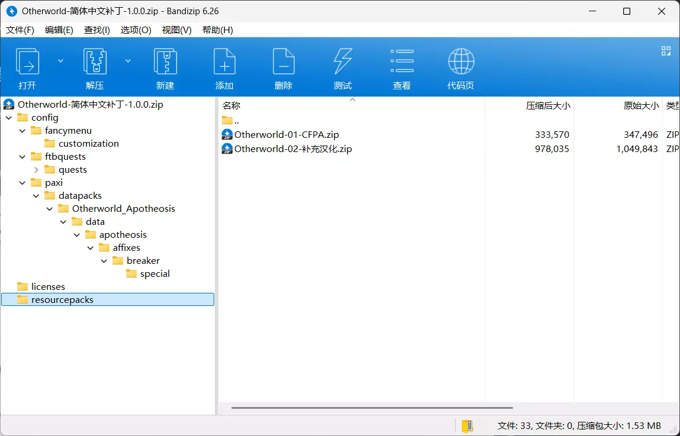This screenshot has height=436, width=680.
Task: Click the archive icon in status bar
Action: pyautogui.click(x=467, y=426)
